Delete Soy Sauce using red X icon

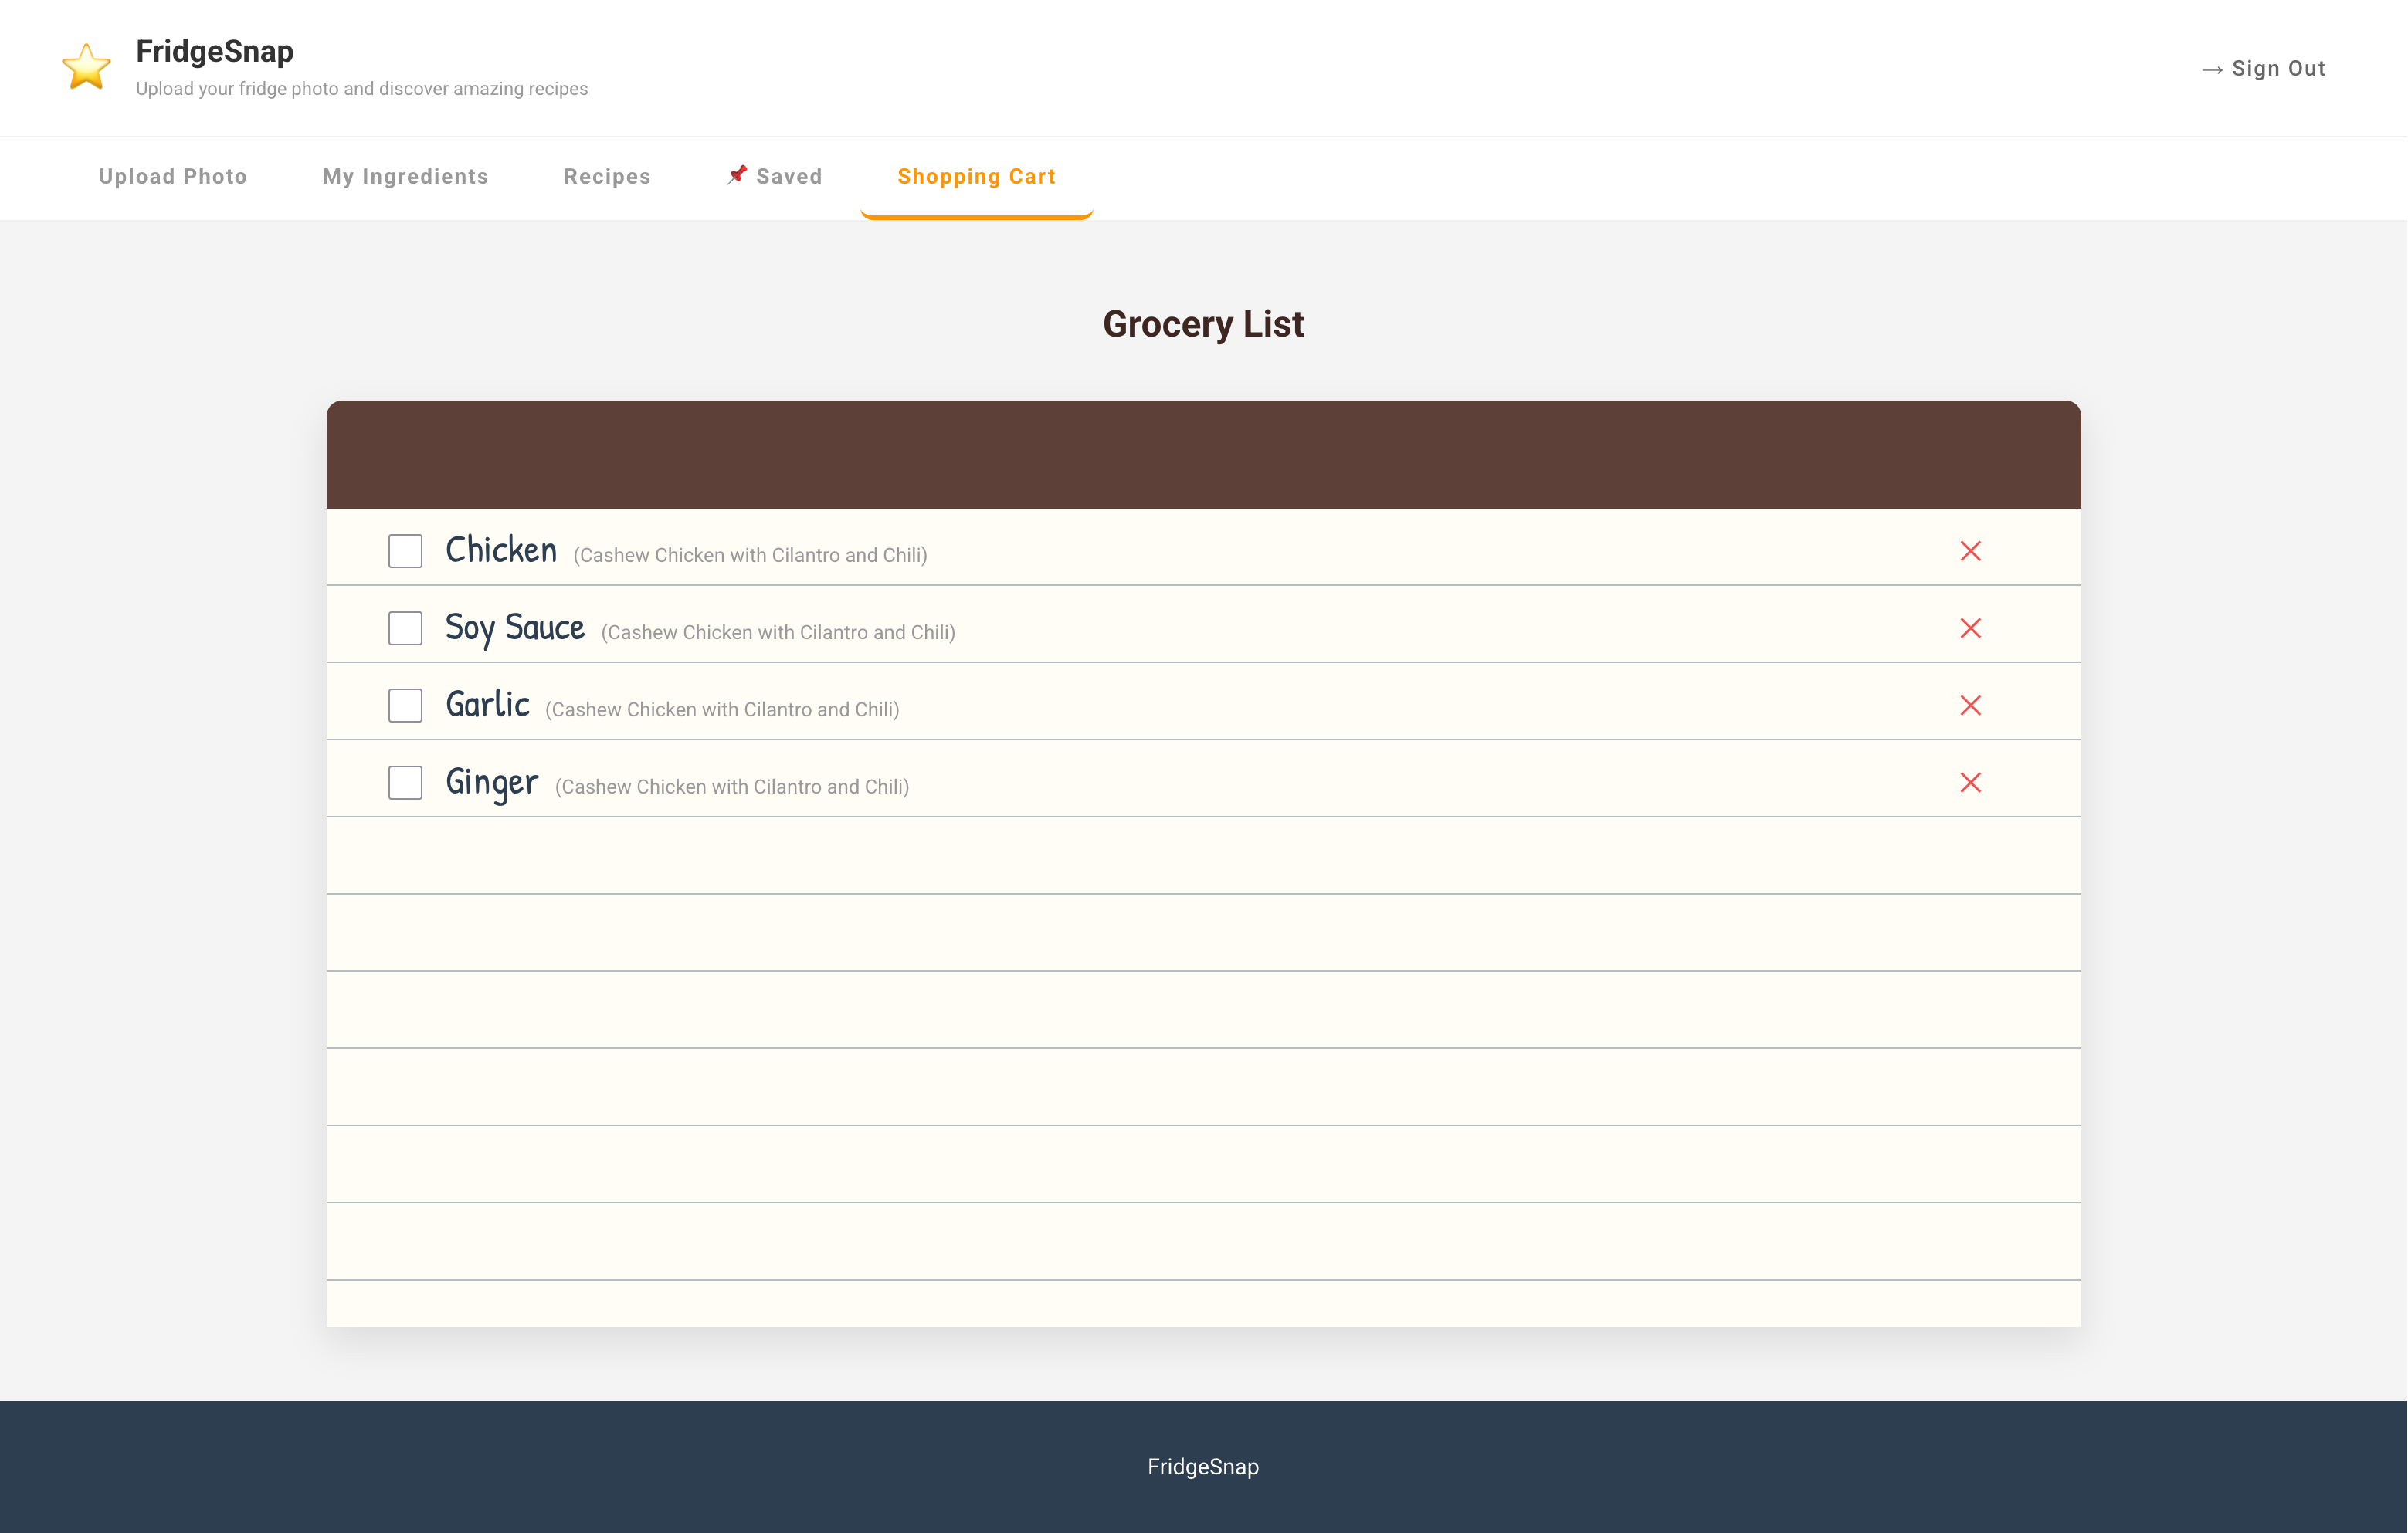coord(1970,628)
